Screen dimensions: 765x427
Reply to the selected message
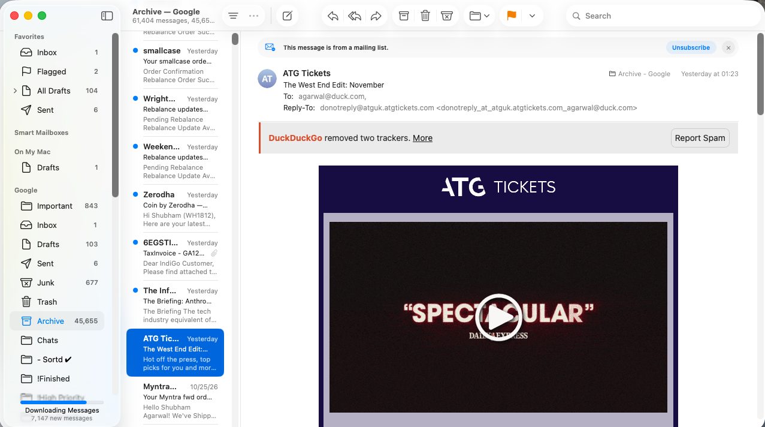[x=333, y=16]
